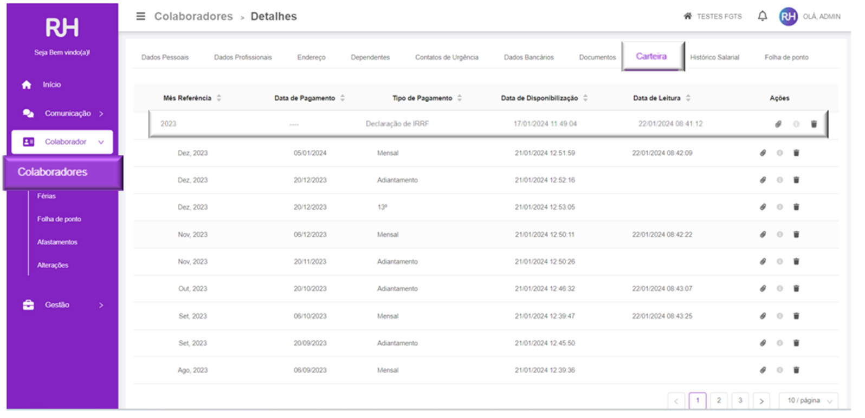
Task: Open the Dependentes tab
Action: (370, 57)
